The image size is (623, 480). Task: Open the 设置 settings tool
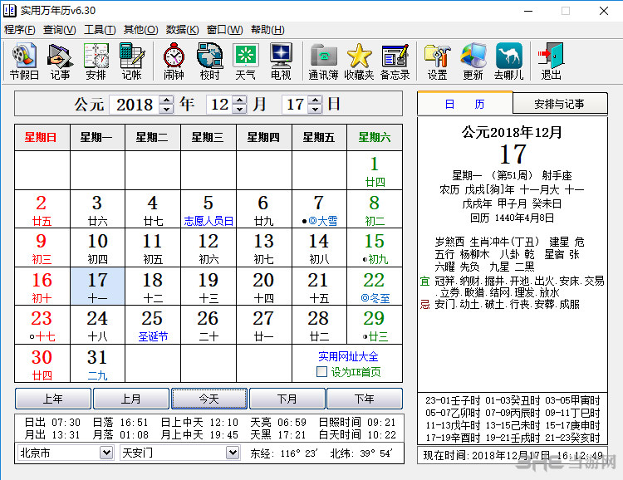[x=437, y=61]
